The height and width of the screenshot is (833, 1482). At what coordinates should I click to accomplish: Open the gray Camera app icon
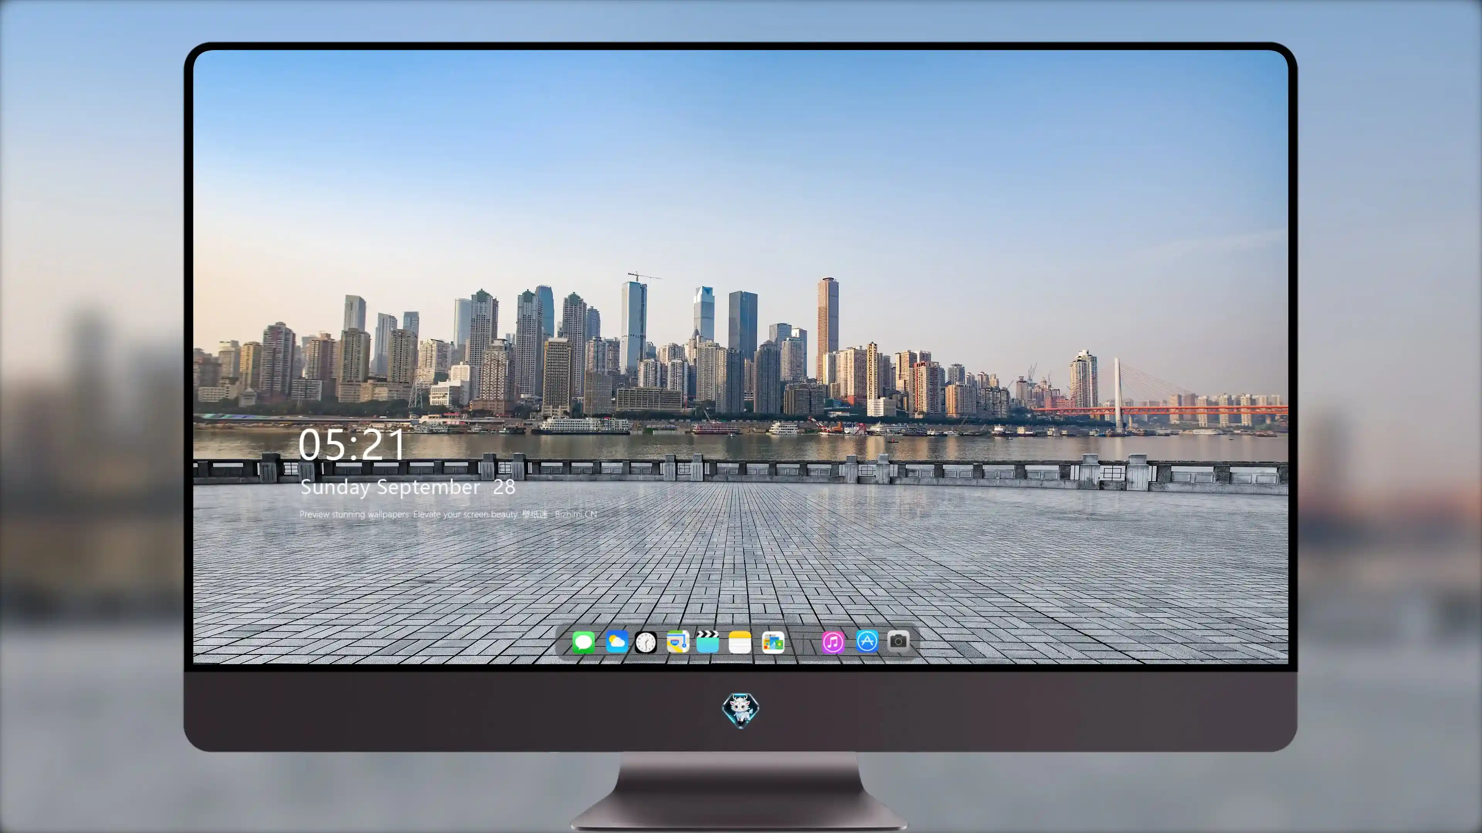pyautogui.click(x=898, y=641)
